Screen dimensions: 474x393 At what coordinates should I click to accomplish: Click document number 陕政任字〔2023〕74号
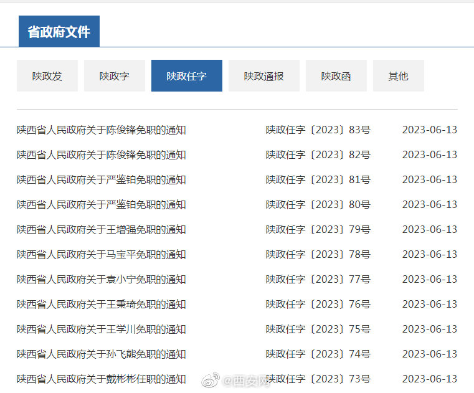coord(318,354)
